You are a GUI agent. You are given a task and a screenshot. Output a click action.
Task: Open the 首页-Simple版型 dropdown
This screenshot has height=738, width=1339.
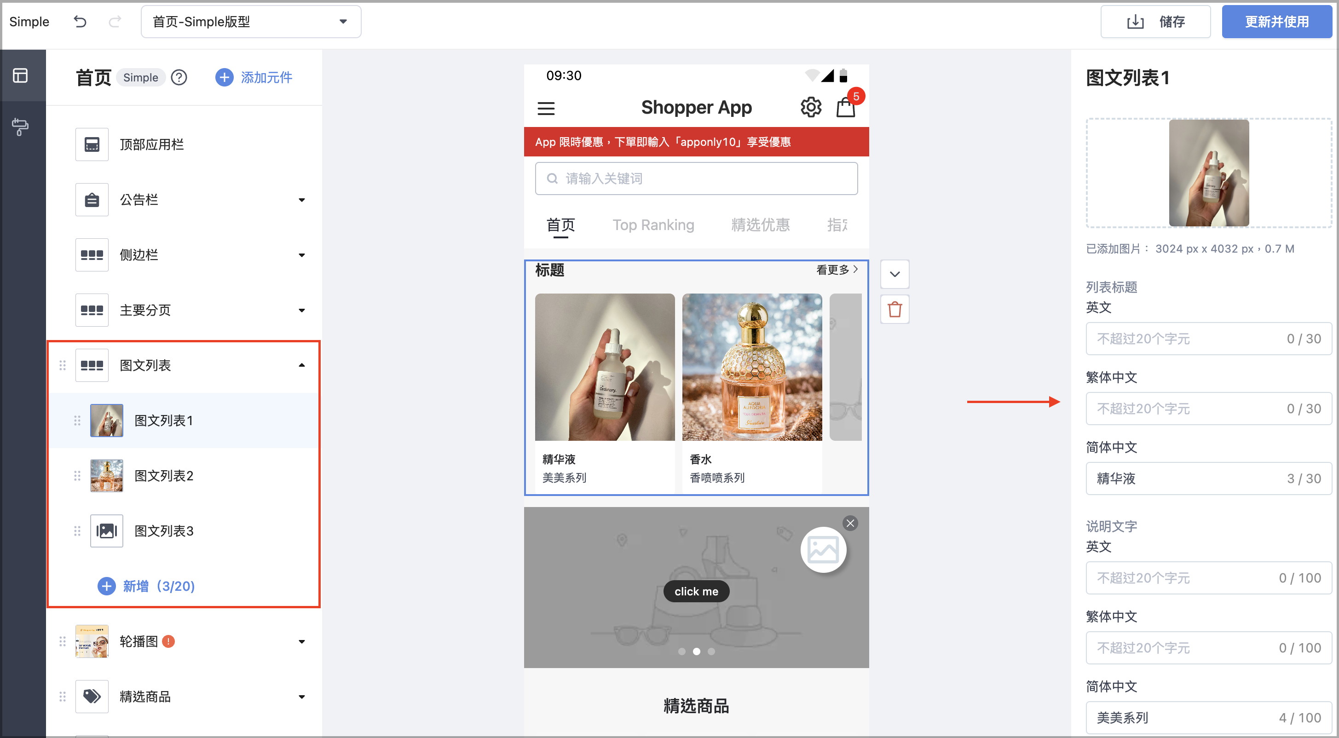pos(251,22)
